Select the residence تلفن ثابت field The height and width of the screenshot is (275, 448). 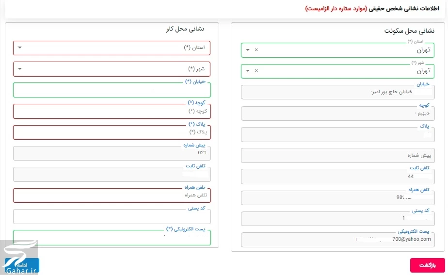(338, 177)
